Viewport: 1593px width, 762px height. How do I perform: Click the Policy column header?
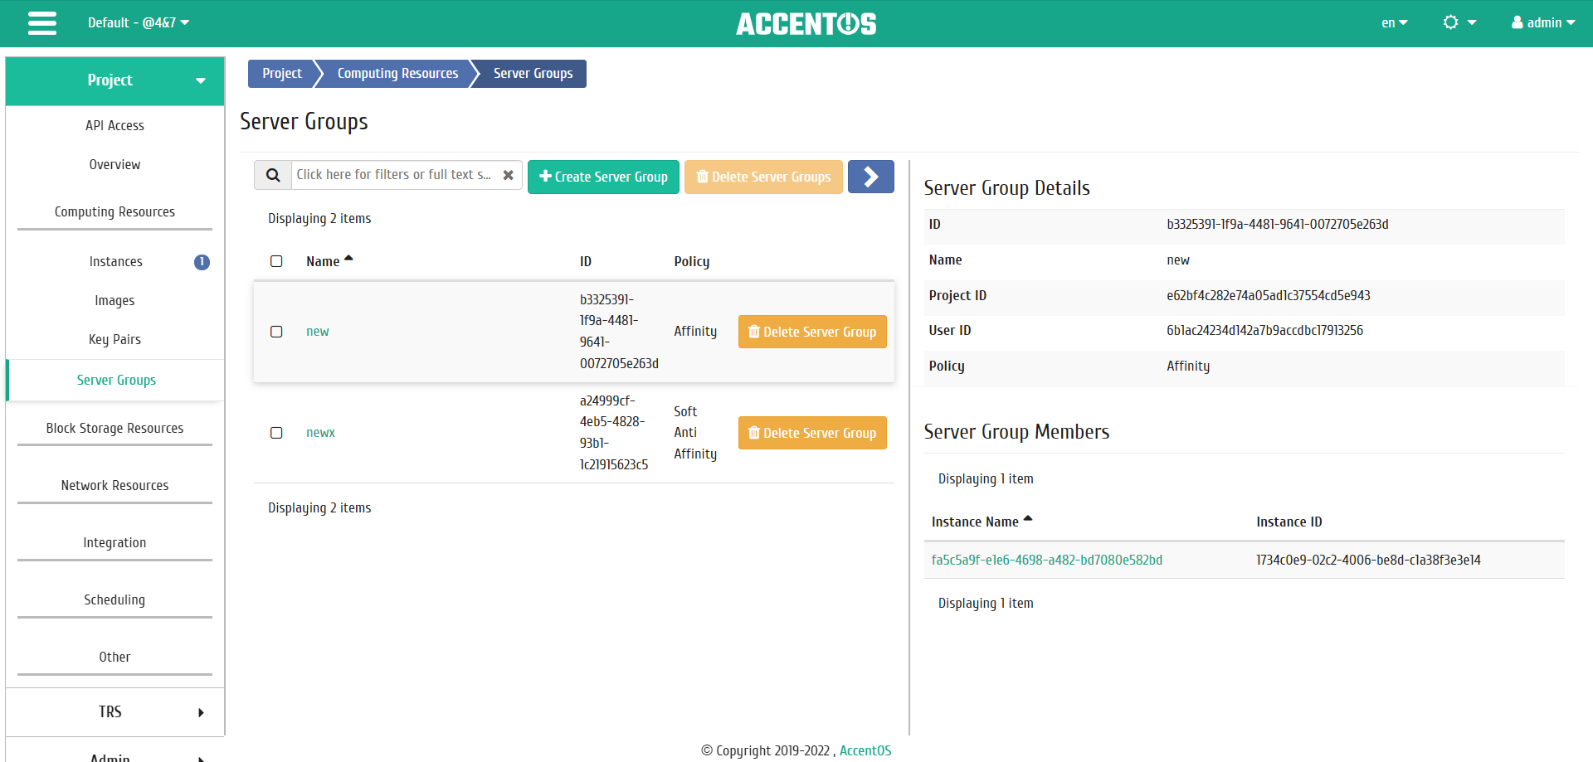pyautogui.click(x=691, y=261)
